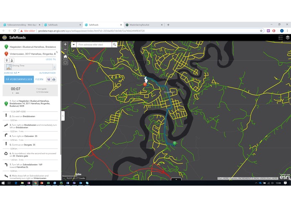The image size is (291, 207).
Task: Click the Vinterroveien destination address field
Action: (x=33, y=54)
